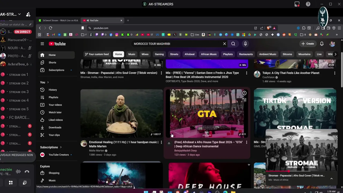Open a new browser tab
This screenshot has width=343, height=193.
[x=128, y=20]
